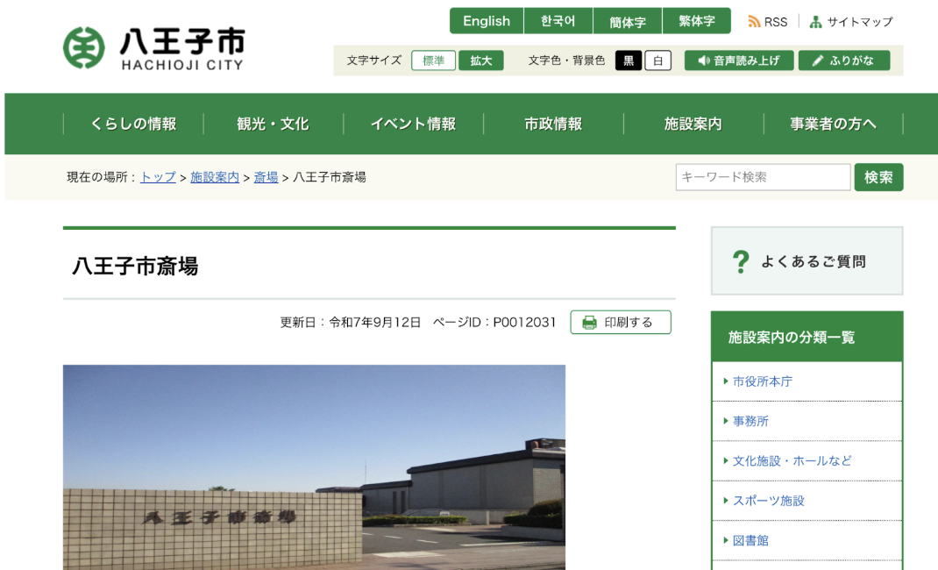Image resolution: width=938 pixels, height=570 pixels.
Task: Expand 文化施設・ホールなど sidebar category
Action: [x=791, y=460]
